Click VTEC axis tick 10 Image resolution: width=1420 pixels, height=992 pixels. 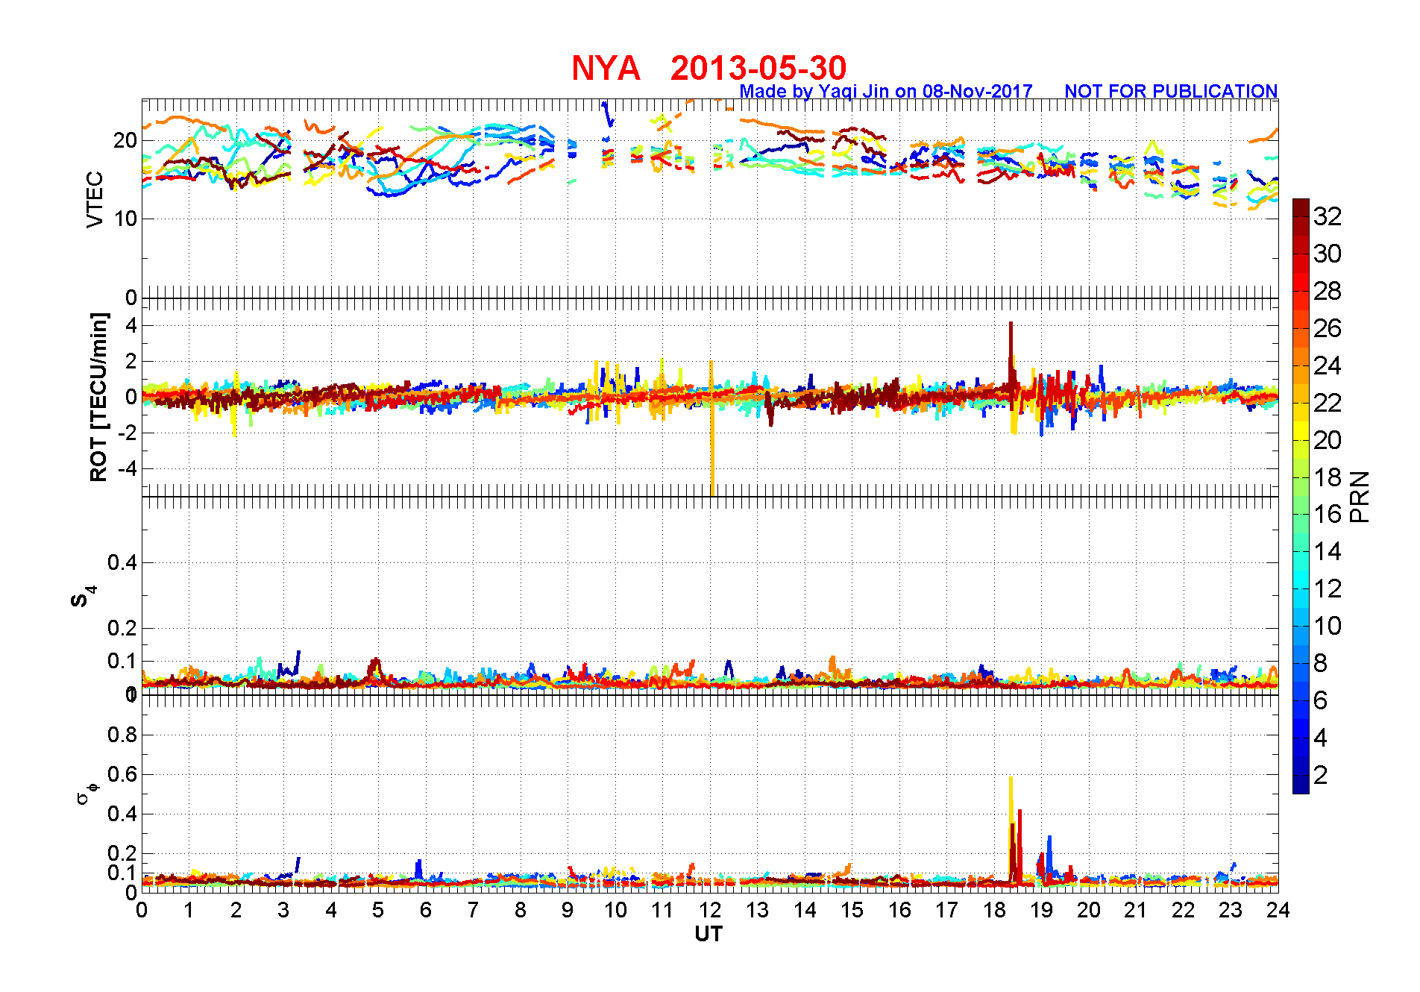tap(125, 219)
